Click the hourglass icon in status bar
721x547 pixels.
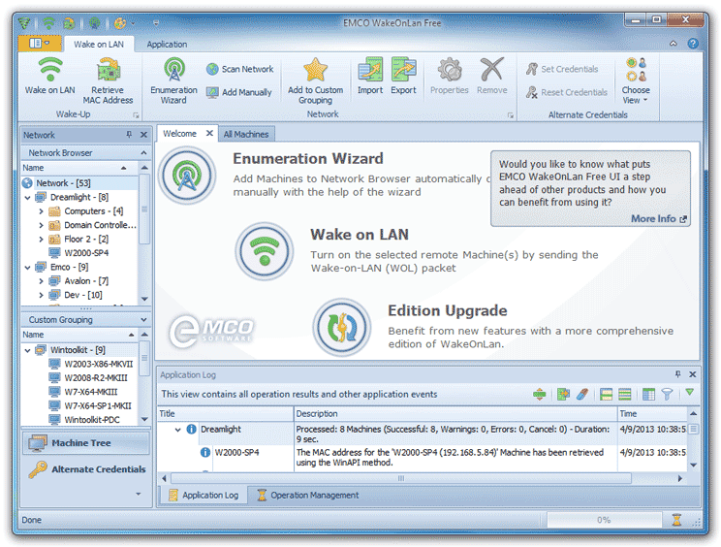click(x=676, y=520)
